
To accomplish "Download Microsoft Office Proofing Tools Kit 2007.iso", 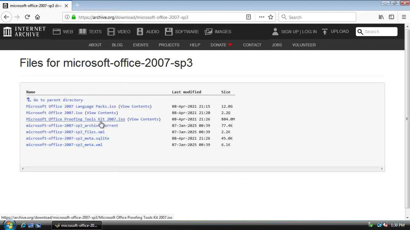I will [x=76, y=119].
